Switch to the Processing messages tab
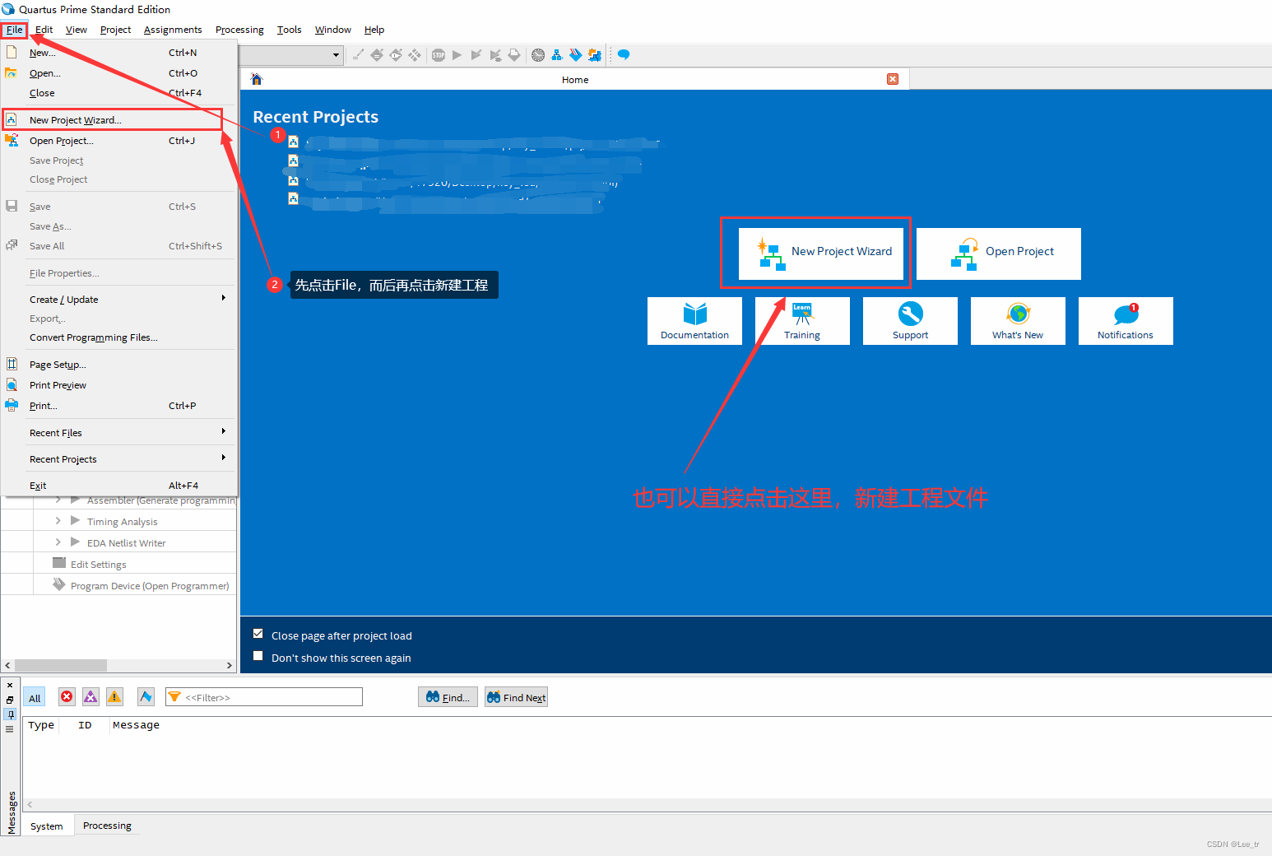Image resolution: width=1272 pixels, height=856 pixels. tap(107, 826)
